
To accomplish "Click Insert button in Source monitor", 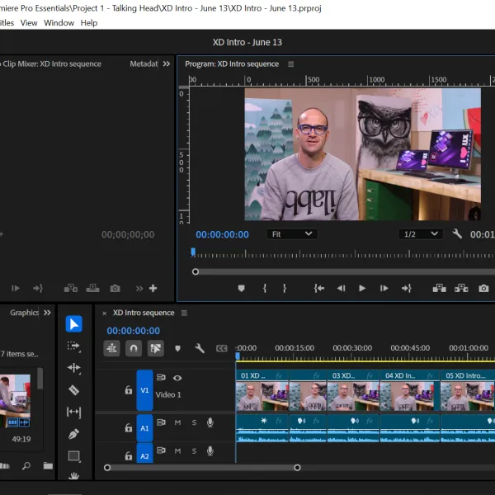I will [71, 288].
